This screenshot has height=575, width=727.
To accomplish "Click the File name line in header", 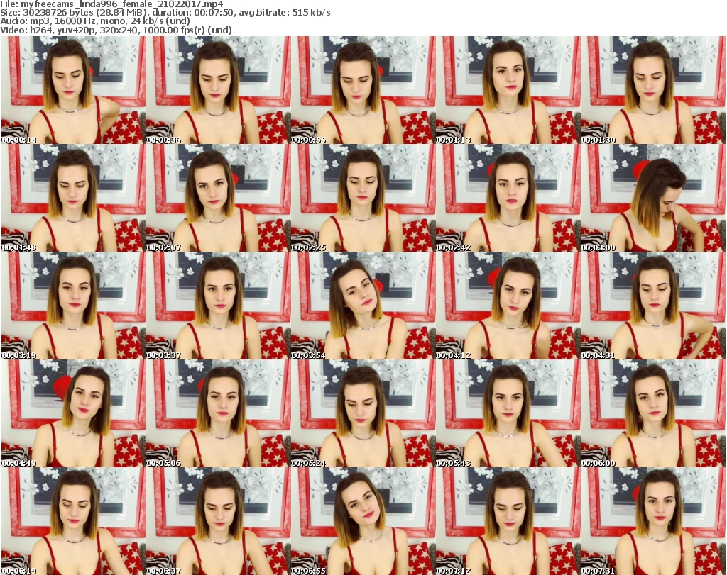I will 111,4.
